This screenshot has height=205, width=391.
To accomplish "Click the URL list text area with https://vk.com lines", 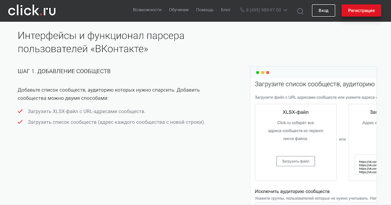I will (x=366, y=165).
